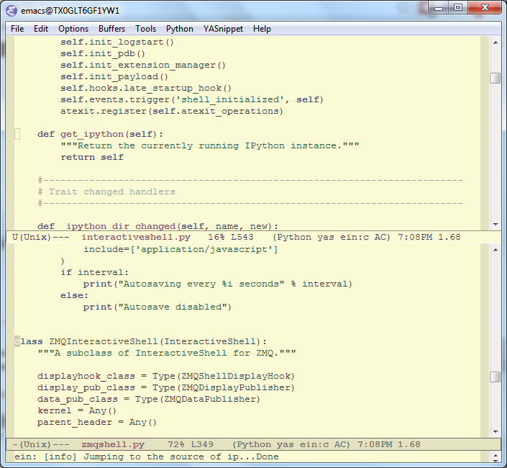The height and width of the screenshot is (468, 507).
Task: Open the Buffers menu
Action: pyautogui.click(x=111, y=29)
